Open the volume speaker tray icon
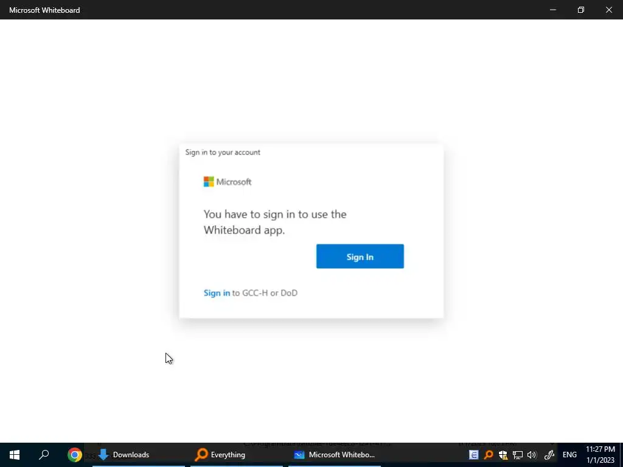Screen dimensions: 623x467 pos(532,455)
